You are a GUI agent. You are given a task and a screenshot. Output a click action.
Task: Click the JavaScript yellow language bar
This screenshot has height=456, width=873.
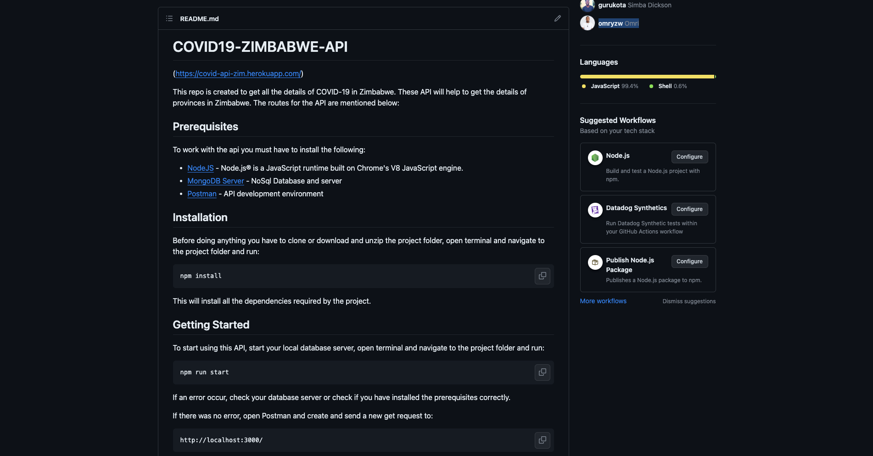(x=647, y=77)
